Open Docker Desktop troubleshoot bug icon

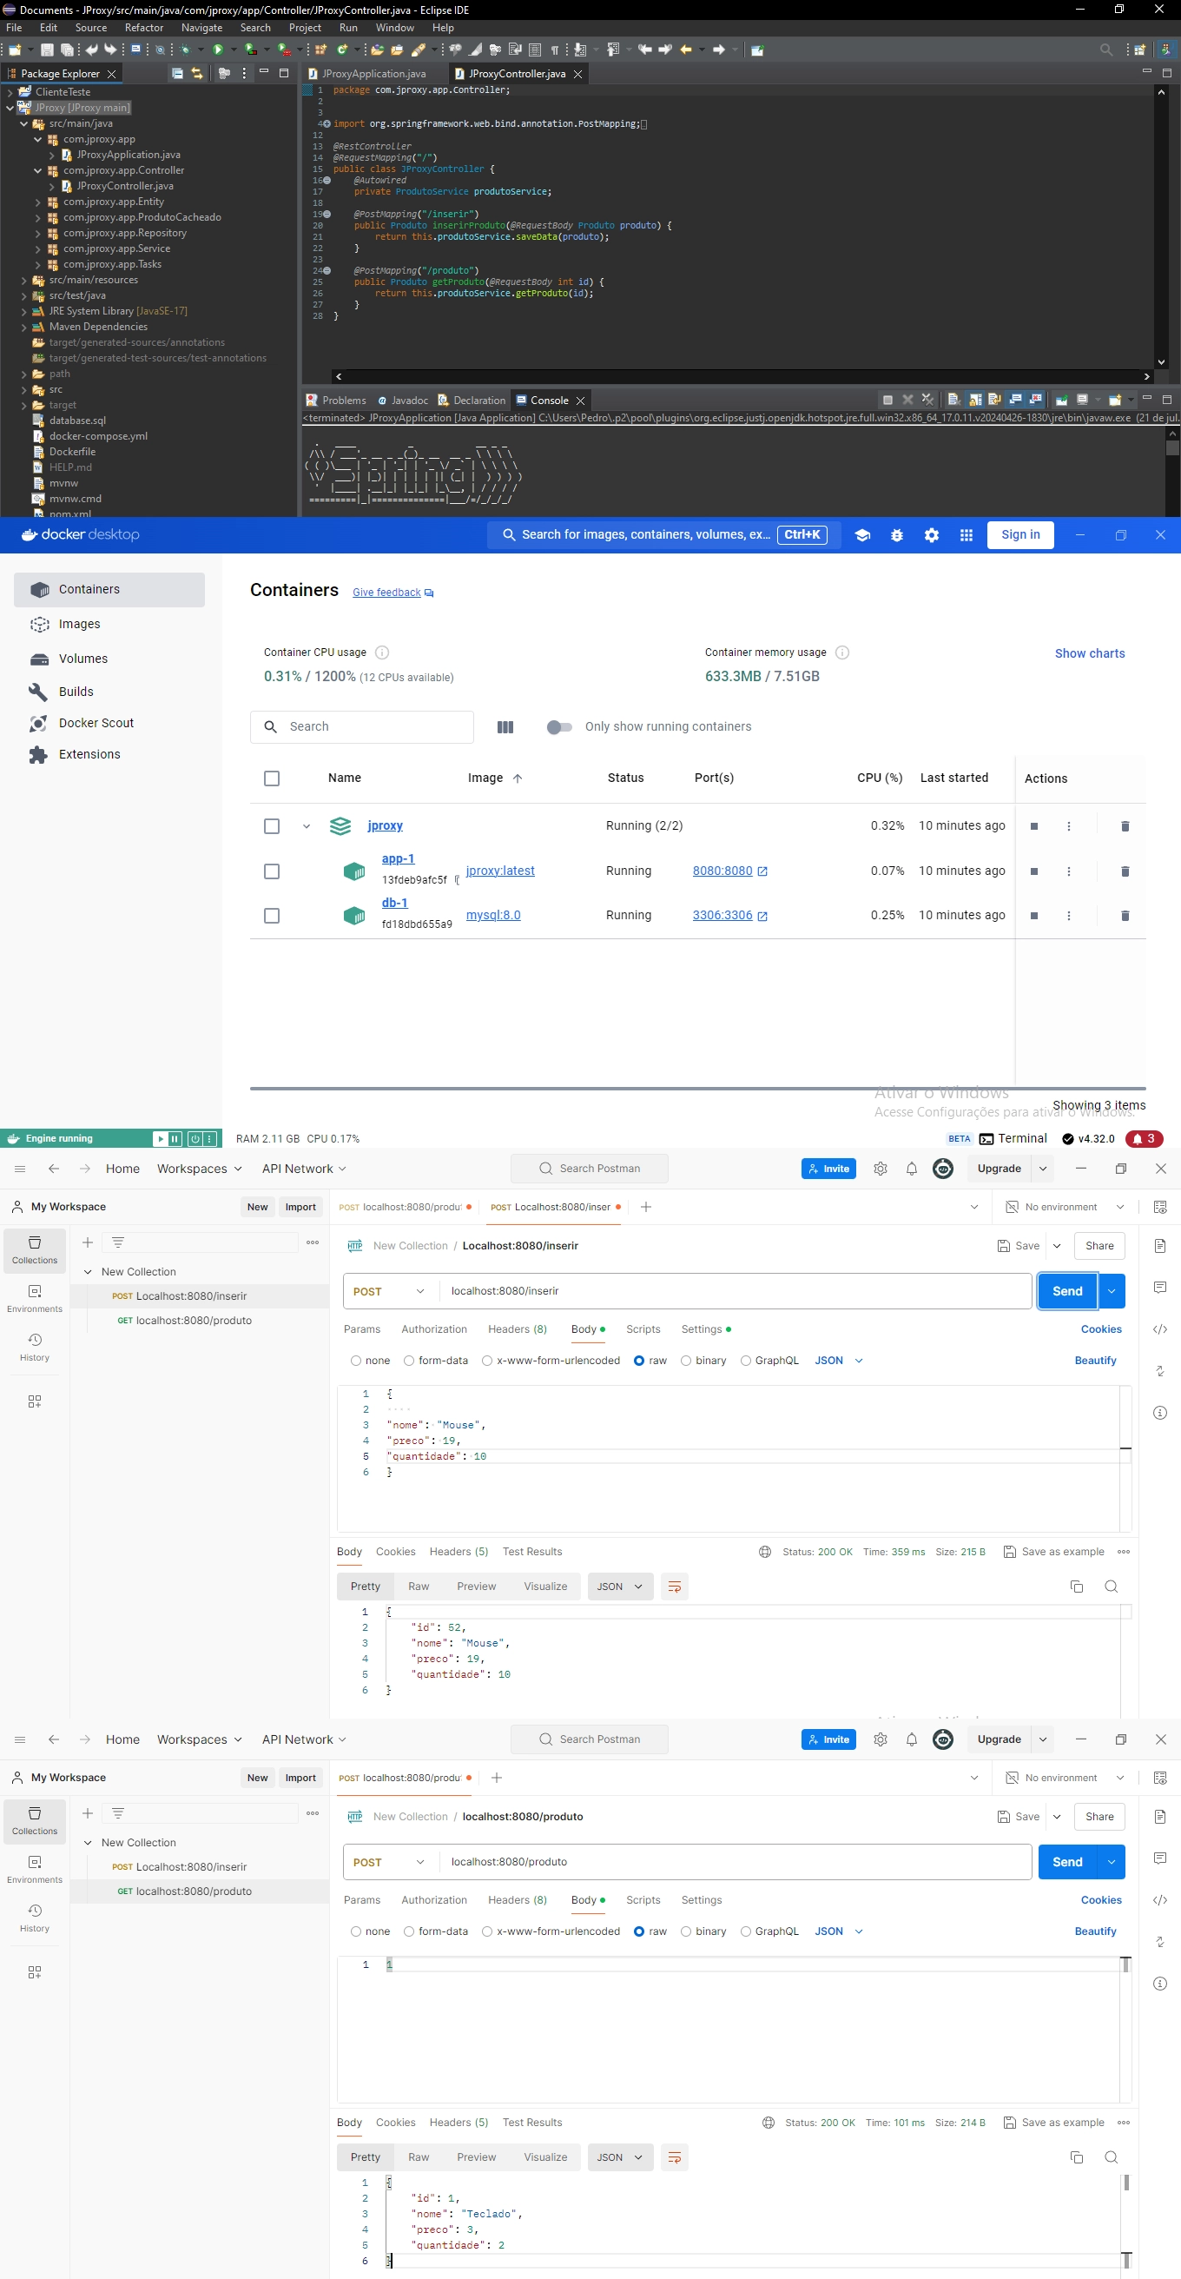896,535
